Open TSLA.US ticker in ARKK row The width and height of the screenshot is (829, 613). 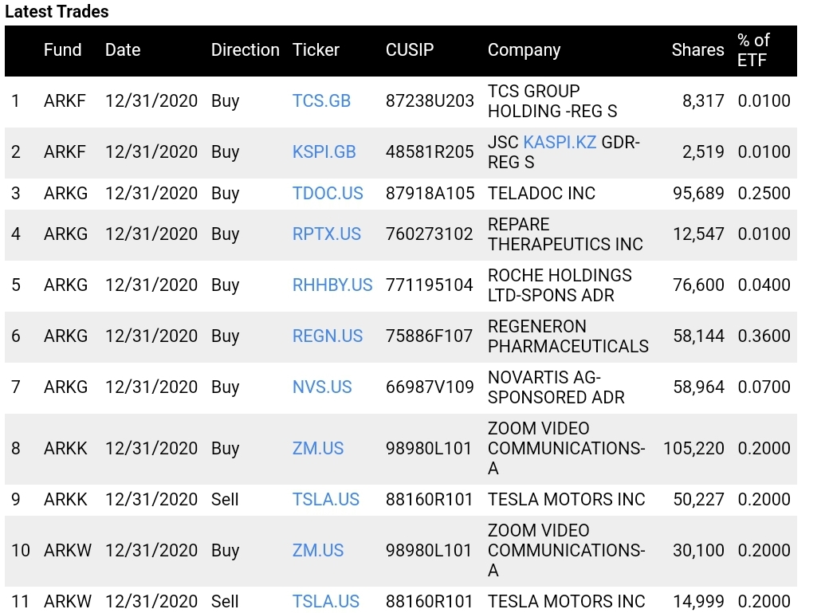pos(326,499)
